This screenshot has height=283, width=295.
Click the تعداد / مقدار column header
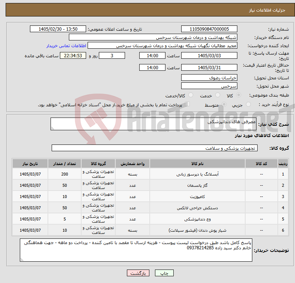pos(64,164)
